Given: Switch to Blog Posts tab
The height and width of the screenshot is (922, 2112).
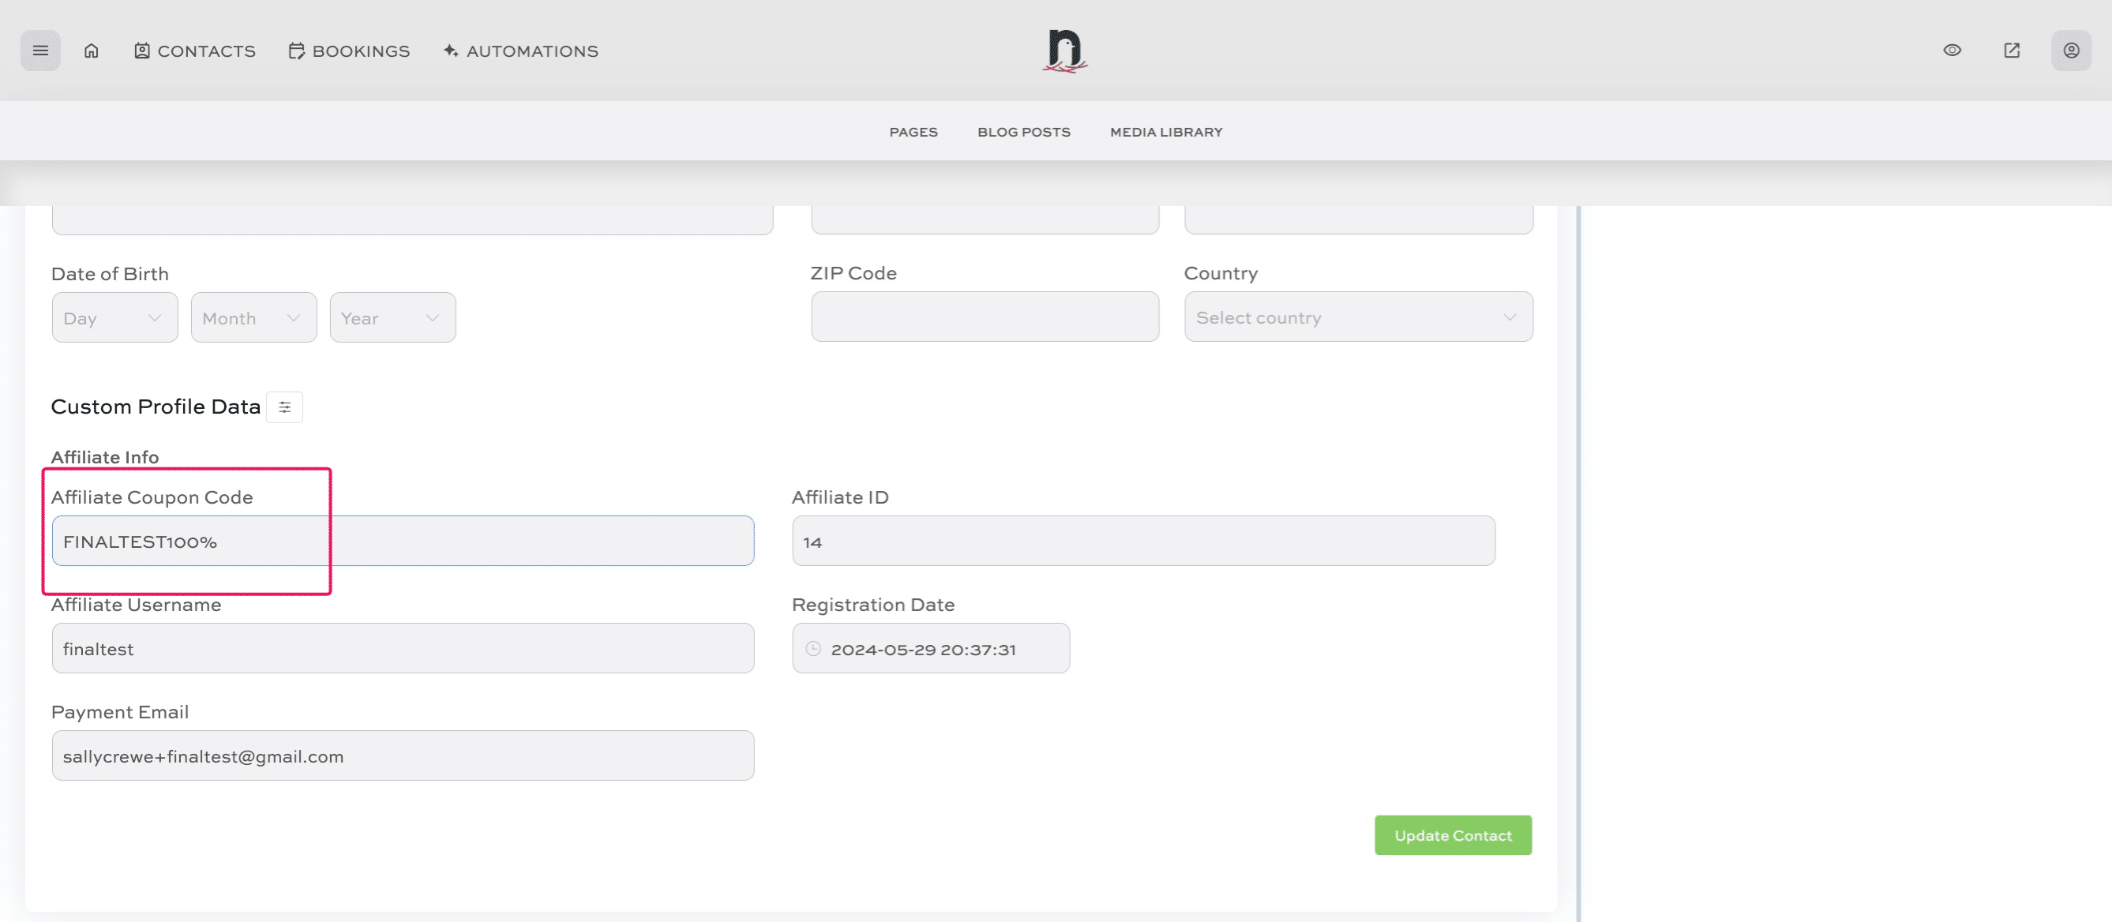Looking at the screenshot, I should click(x=1023, y=132).
